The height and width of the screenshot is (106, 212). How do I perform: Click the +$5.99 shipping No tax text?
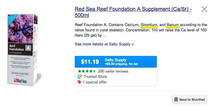coord(121,64)
